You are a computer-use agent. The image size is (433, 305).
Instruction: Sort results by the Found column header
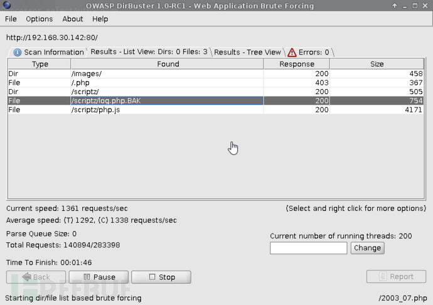(168, 64)
